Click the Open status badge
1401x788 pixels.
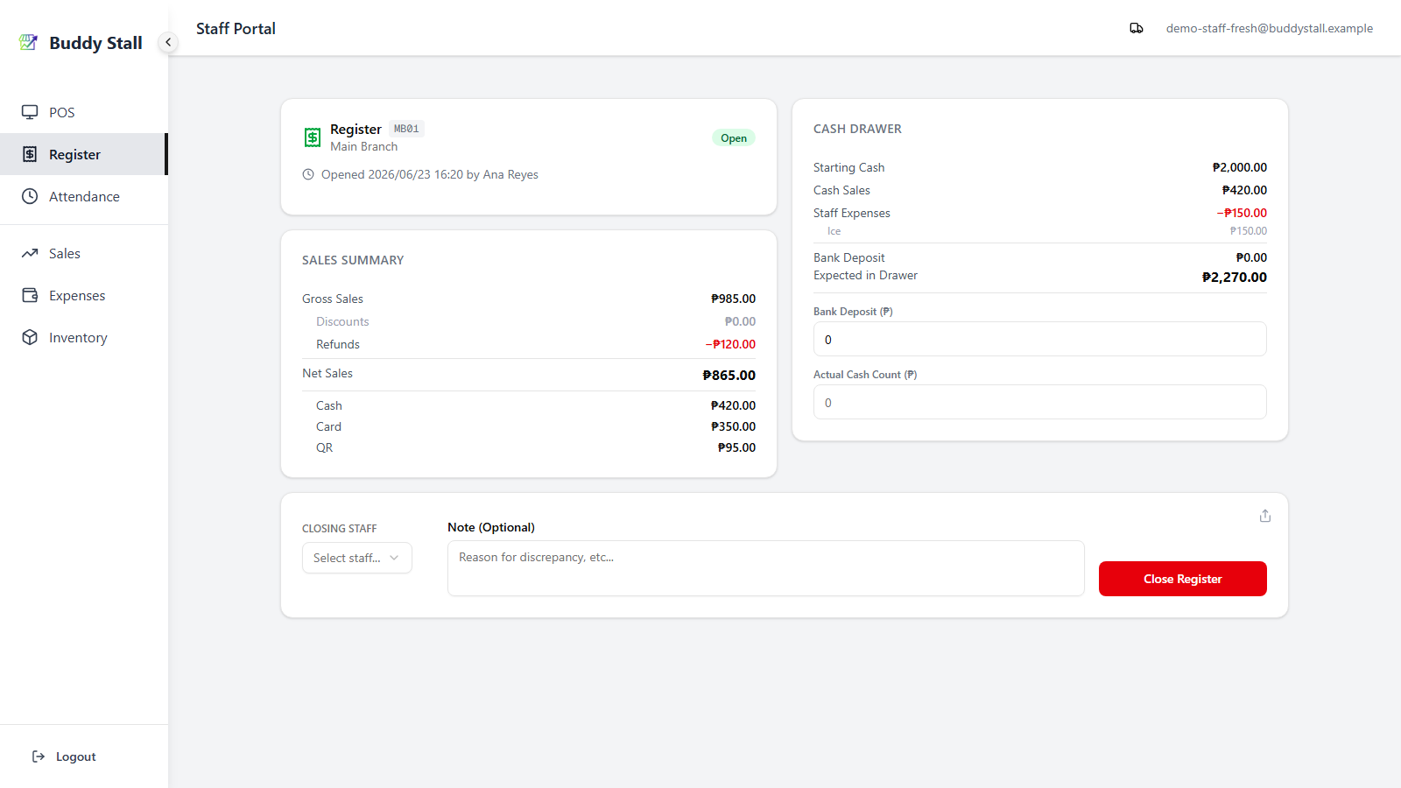[734, 137]
